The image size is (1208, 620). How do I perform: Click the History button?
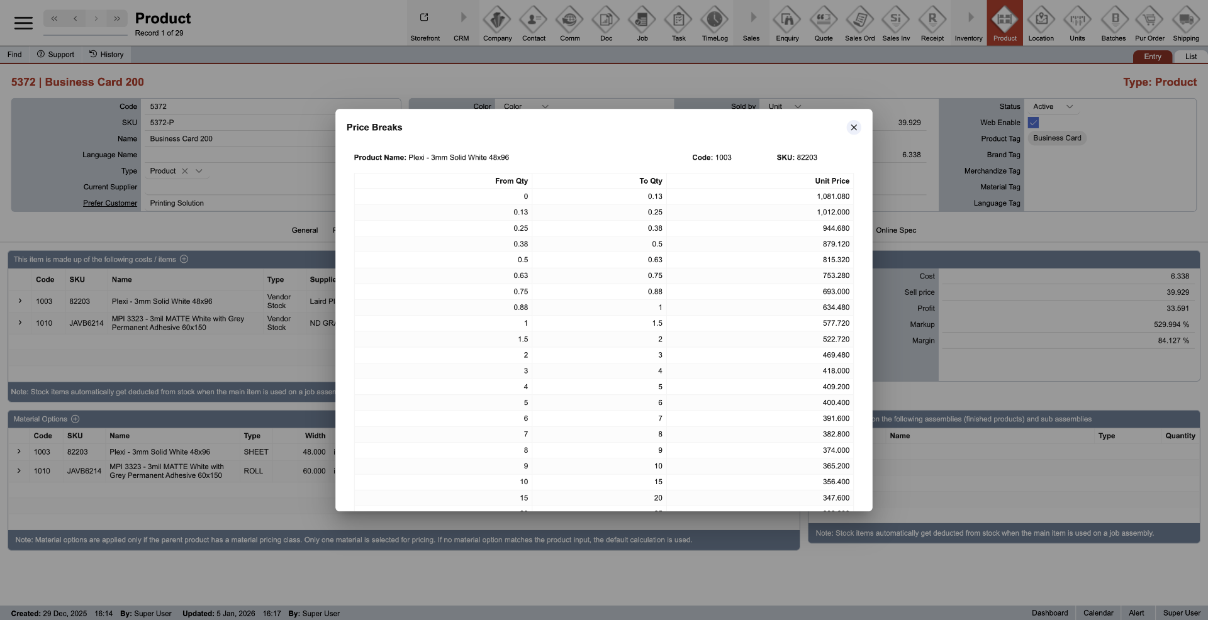[x=106, y=55]
